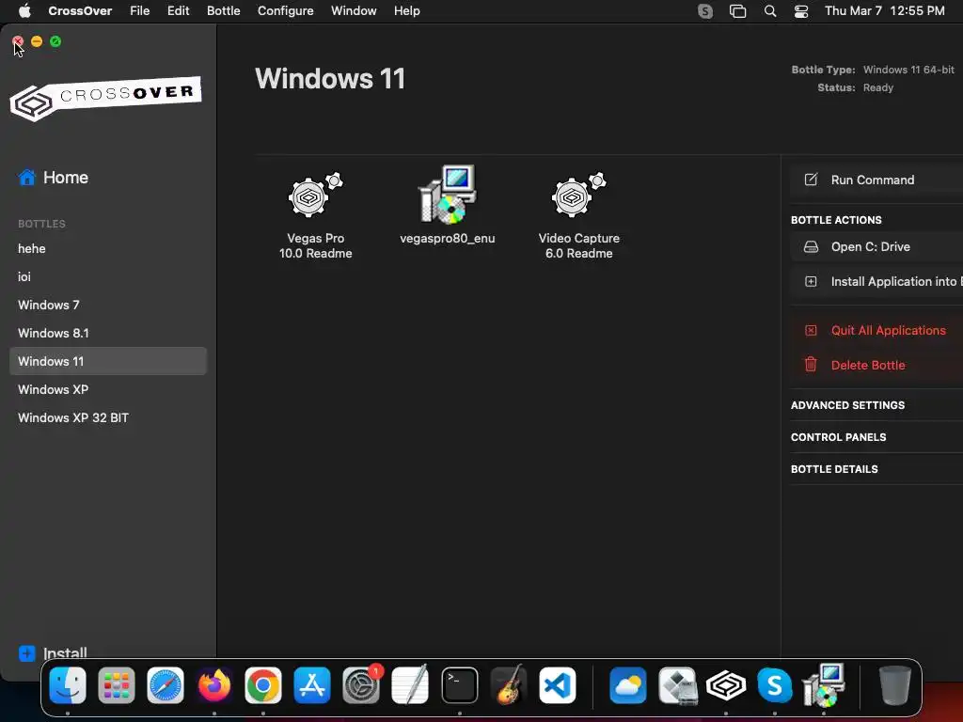Click the Install Application plus icon
This screenshot has height=722, width=963.
coord(811,282)
